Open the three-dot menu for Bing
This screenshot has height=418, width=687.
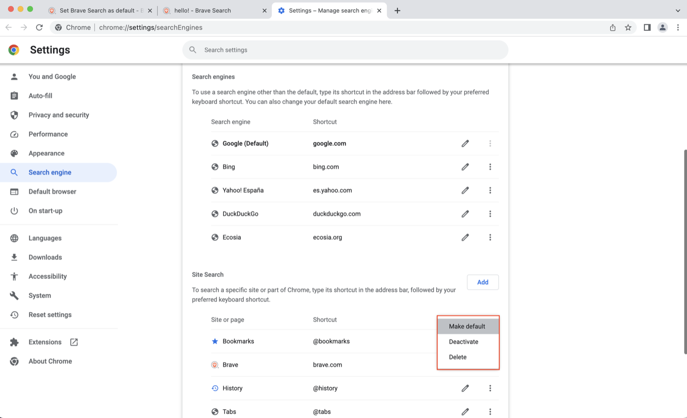tap(490, 167)
